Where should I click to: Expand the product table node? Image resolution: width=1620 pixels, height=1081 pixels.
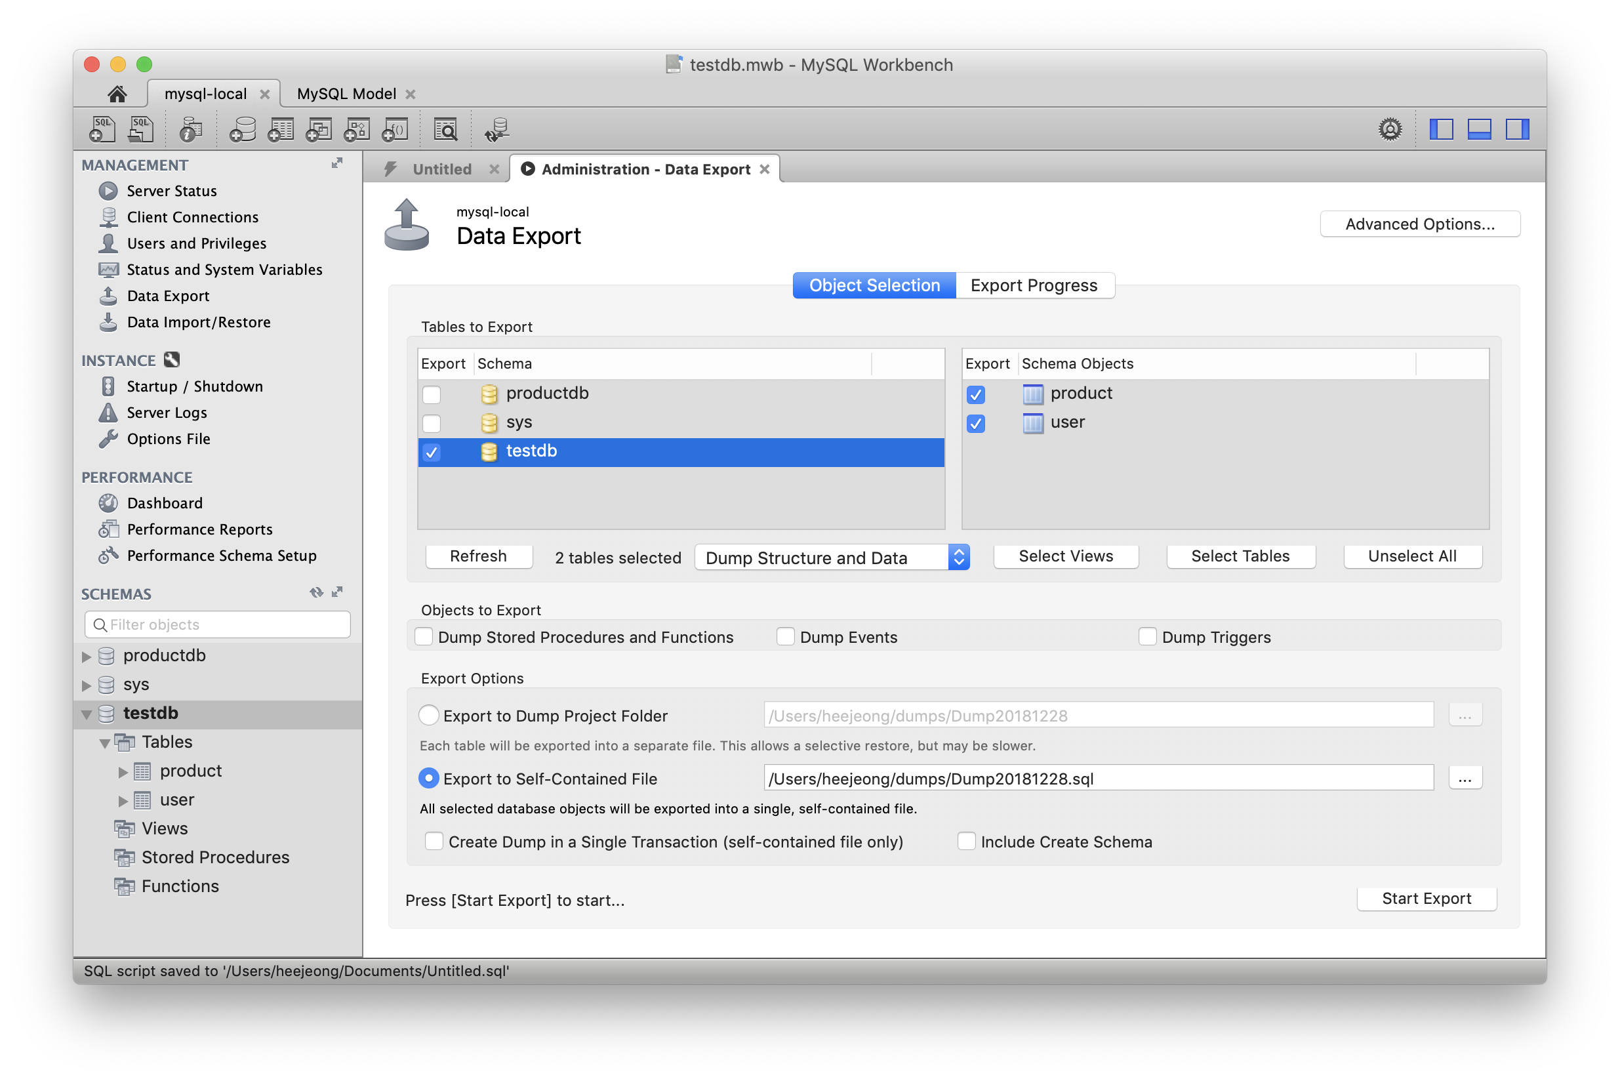coord(123,771)
